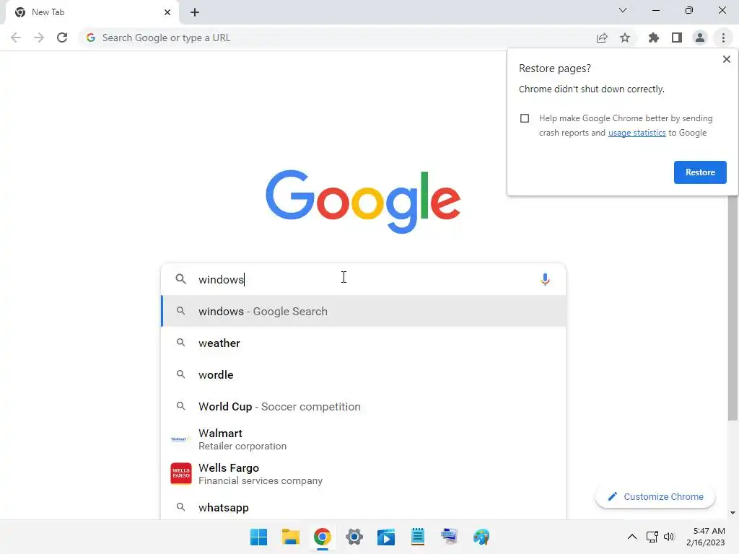Screen dimensions: 739x554
Task: Share this page icon in address bar
Action: coord(602,38)
